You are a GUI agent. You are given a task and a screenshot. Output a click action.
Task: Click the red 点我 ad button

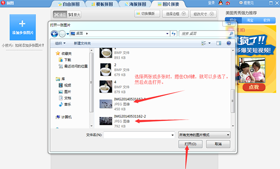point(254,87)
